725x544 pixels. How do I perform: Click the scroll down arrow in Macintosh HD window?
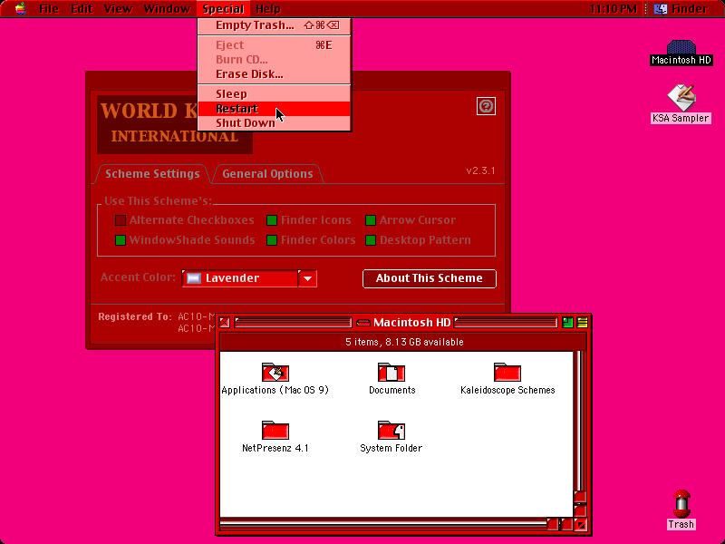[580, 510]
